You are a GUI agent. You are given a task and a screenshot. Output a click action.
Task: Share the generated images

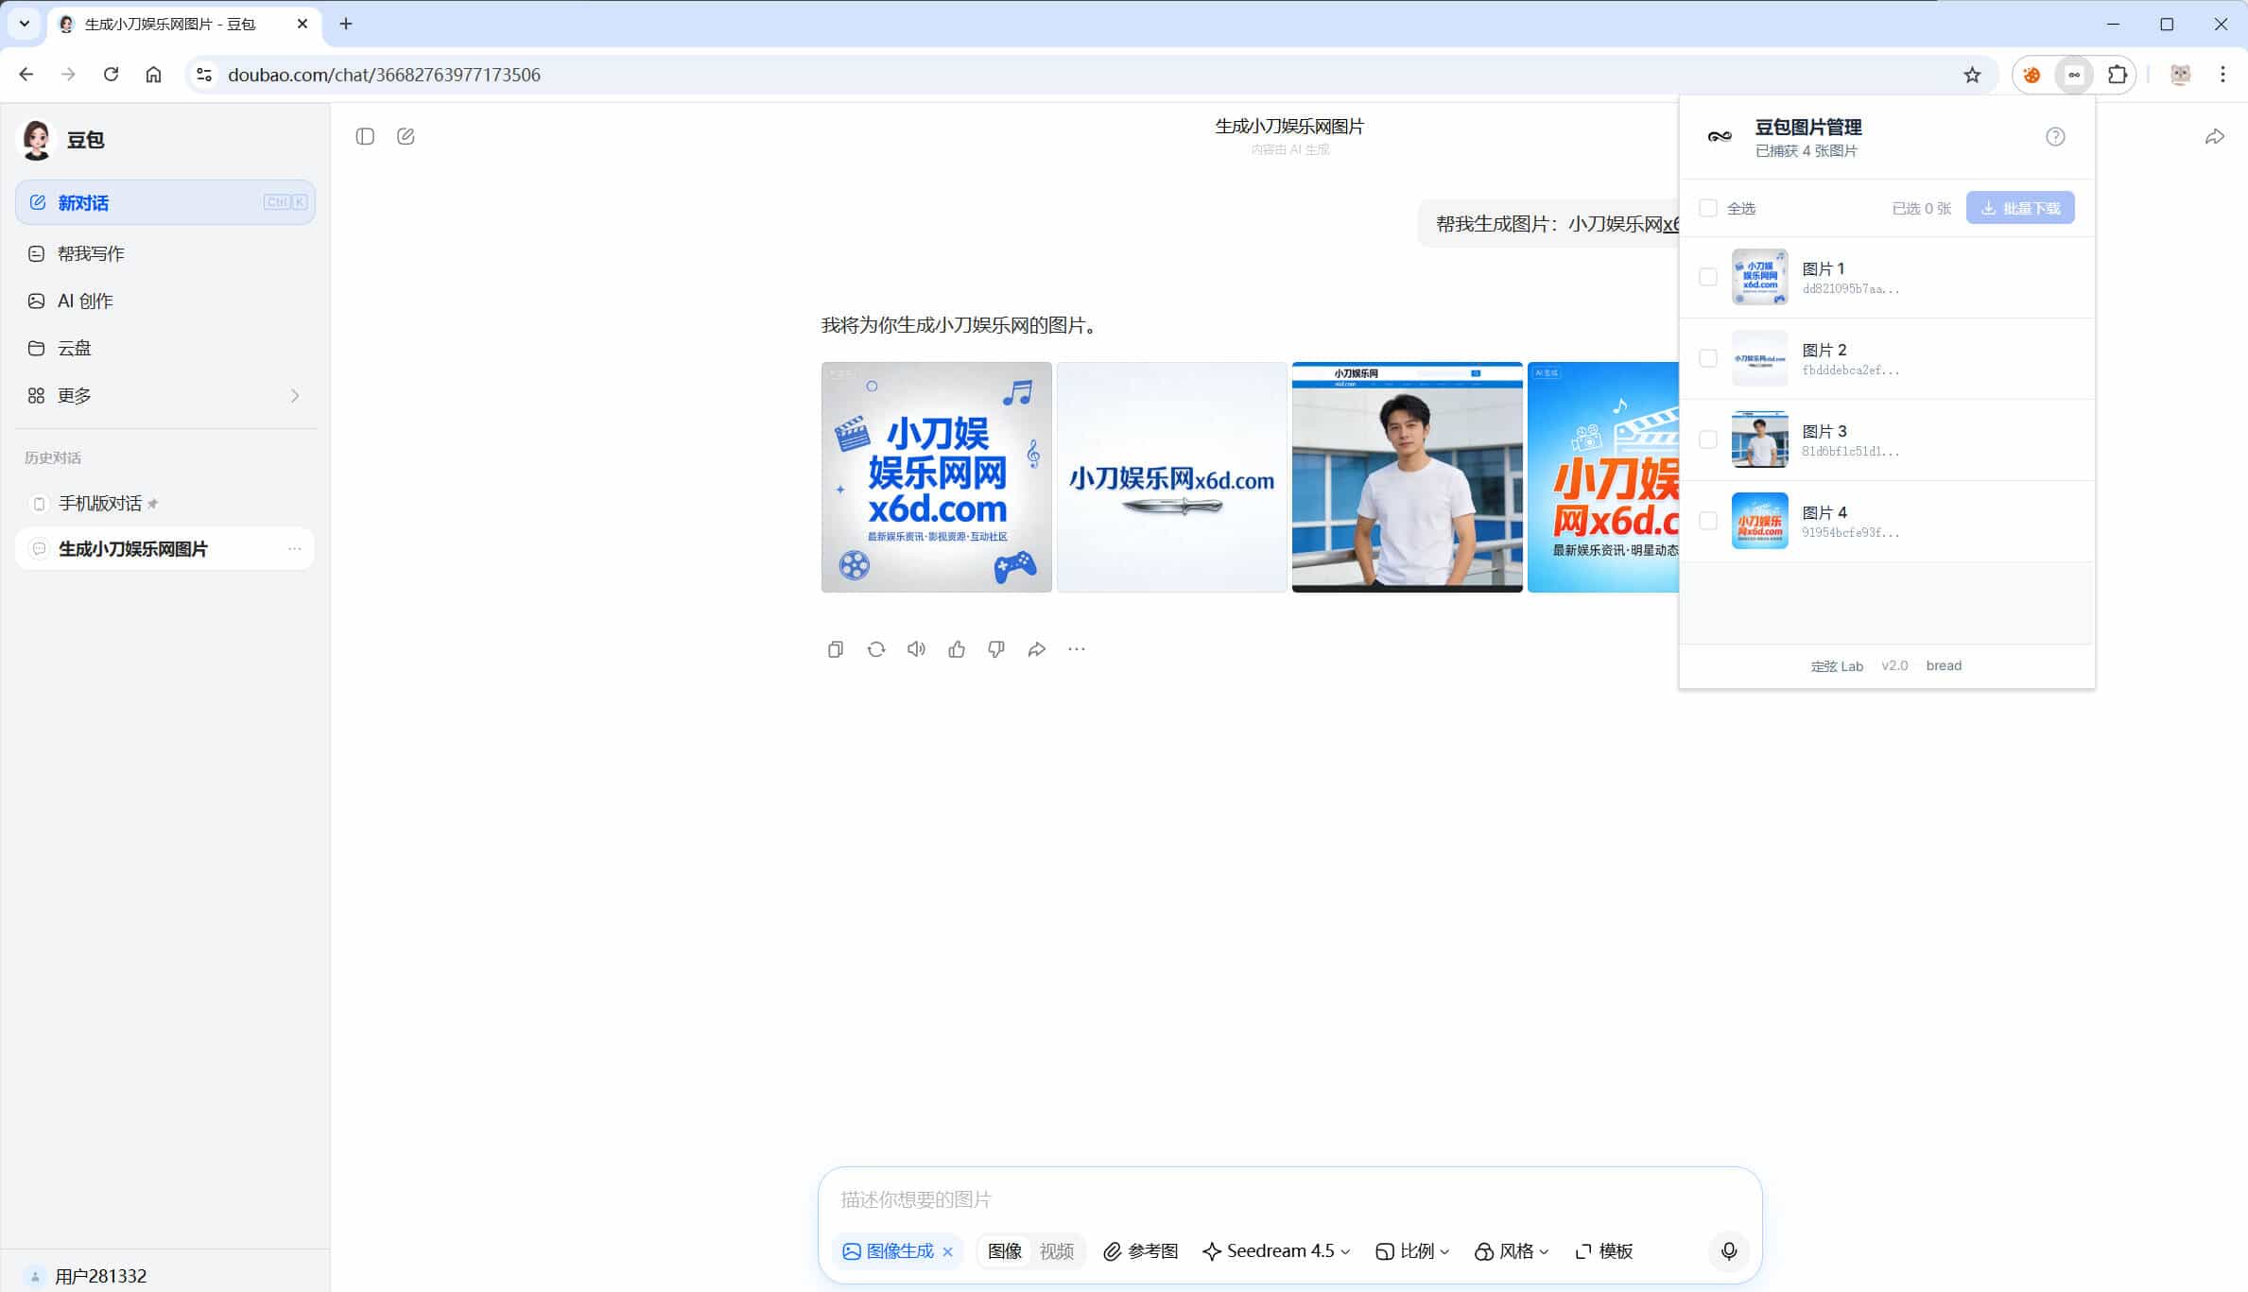click(x=1037, y=648)
